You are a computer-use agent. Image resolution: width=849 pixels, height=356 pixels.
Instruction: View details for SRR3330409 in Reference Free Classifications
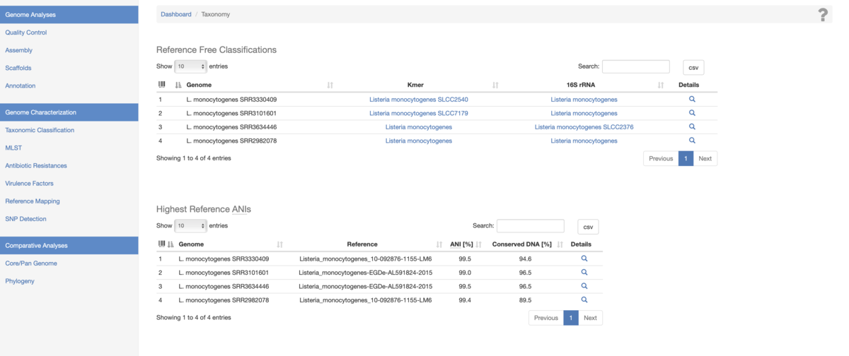click(x=692, y=99)
